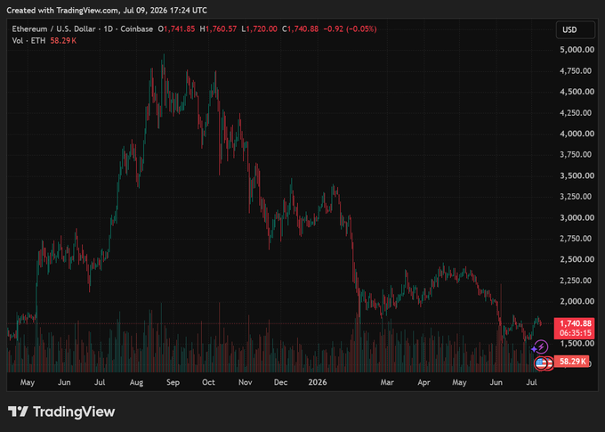The image size is (605, 432).
Task: Click the Mar label on time axis
Action: pyautogui.click(x=387, y=382)
